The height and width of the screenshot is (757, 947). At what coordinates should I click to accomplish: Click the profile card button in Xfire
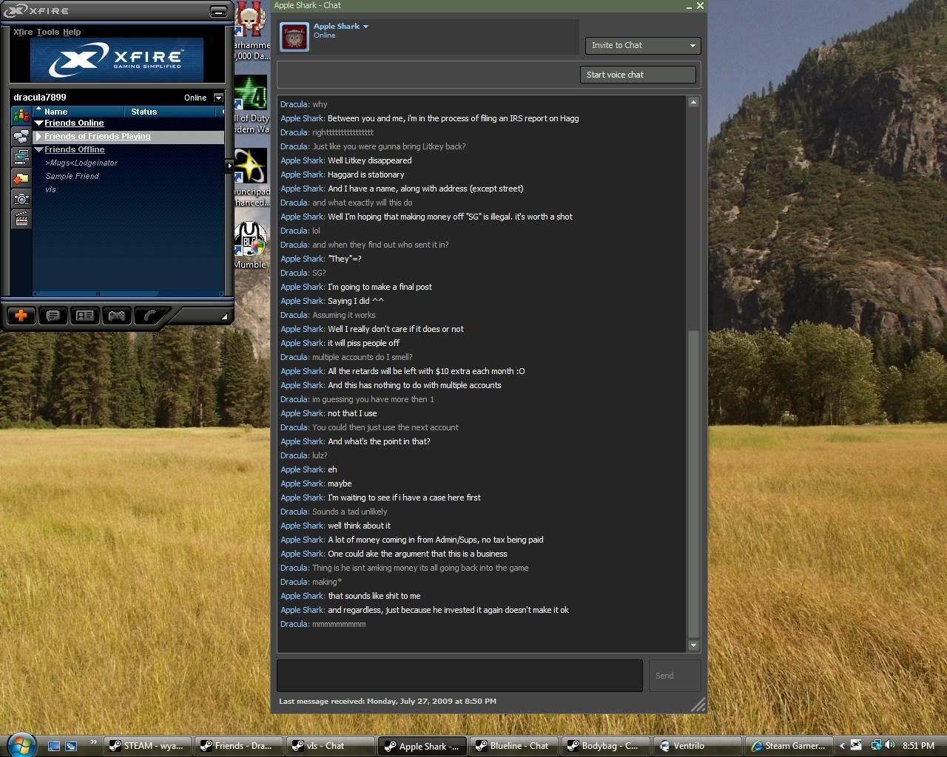(84, 316)
